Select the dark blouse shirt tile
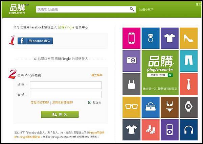203x144 pixels. click(x=131, y=130)
